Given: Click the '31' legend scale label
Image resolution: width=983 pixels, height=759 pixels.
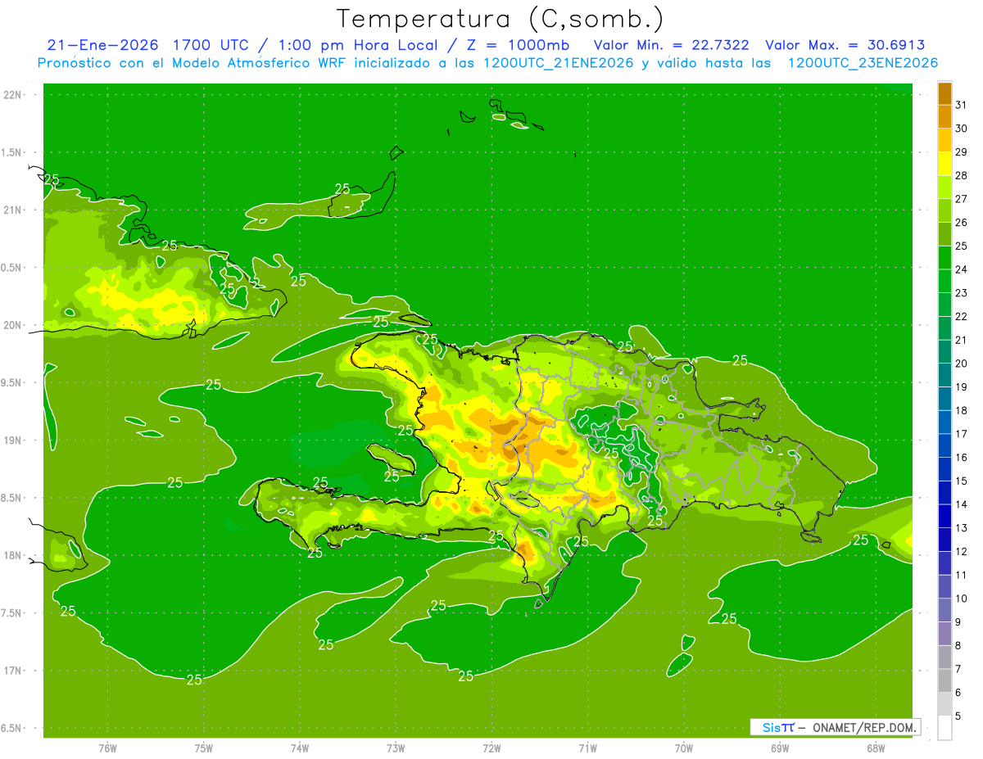Looking at the screenshot, I should (x=961, y=105).
